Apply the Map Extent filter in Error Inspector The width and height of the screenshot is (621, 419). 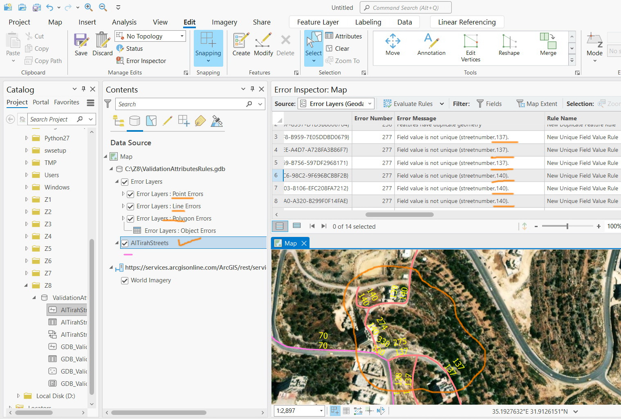(537, 104)
